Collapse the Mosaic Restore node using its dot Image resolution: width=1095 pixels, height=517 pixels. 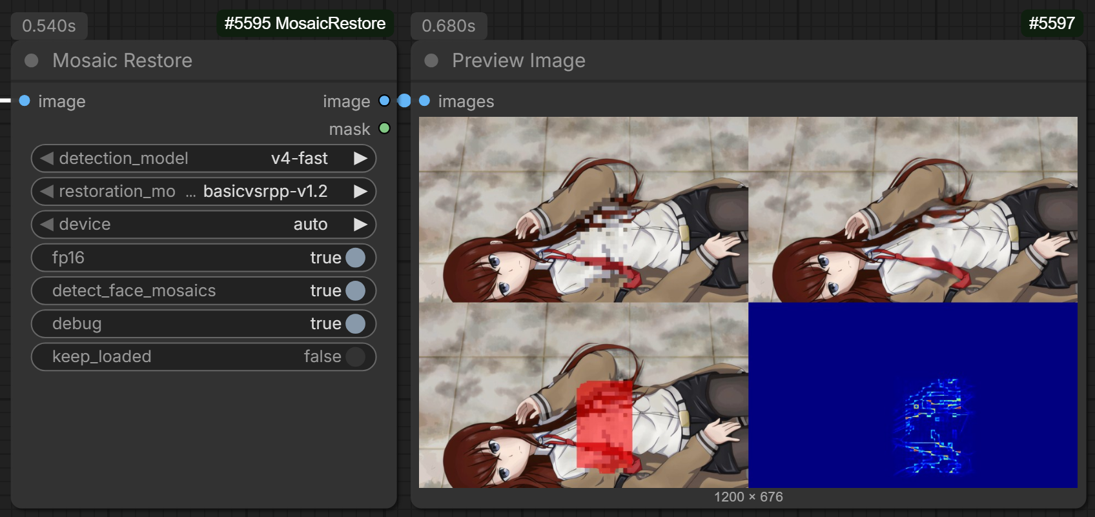click(x=31, y=61)
